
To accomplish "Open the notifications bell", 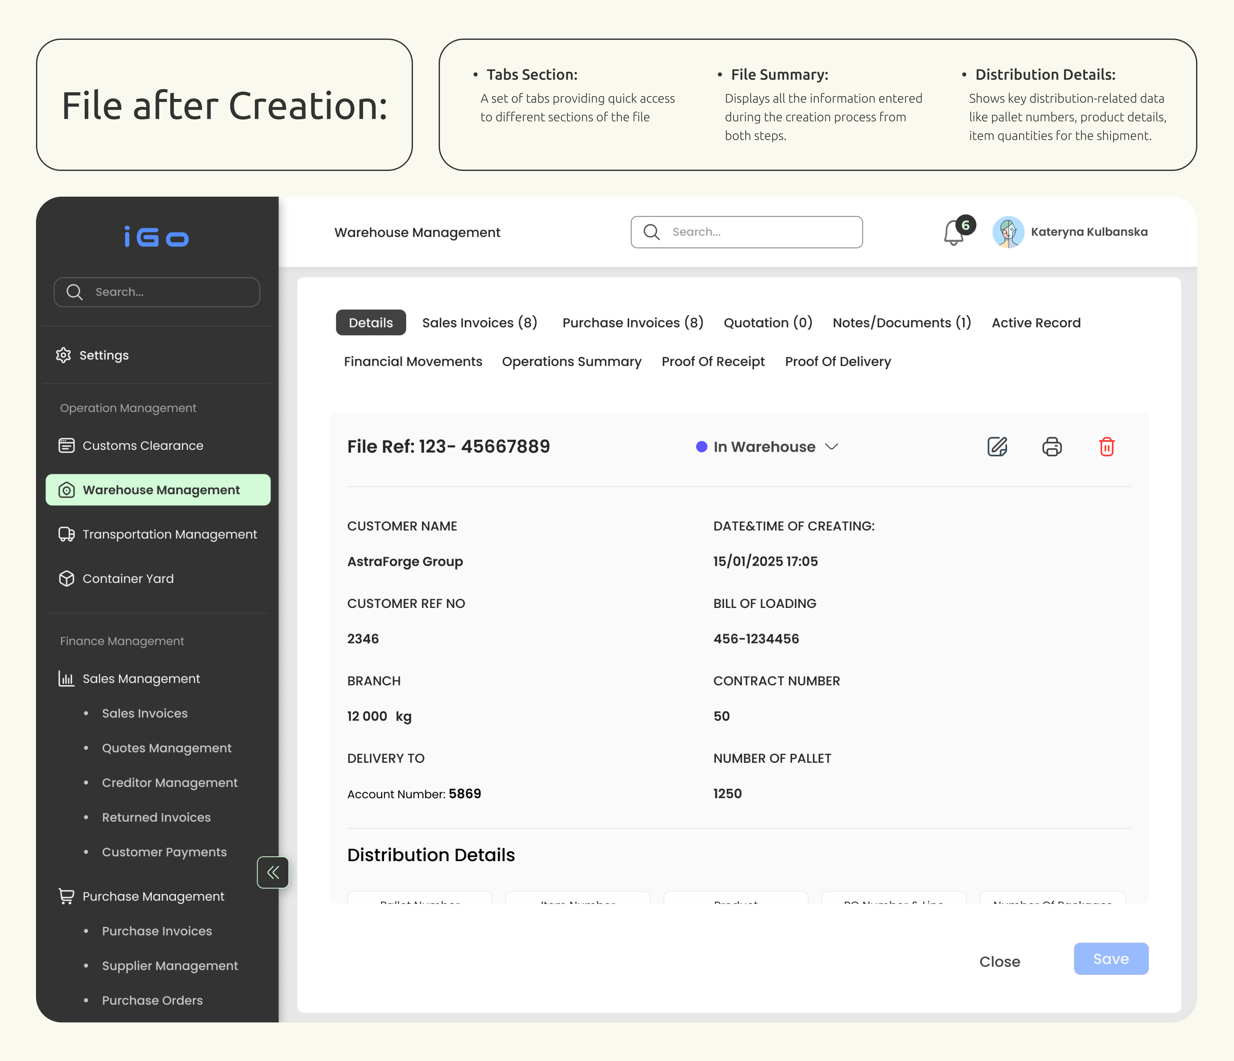I will point(954,233).
